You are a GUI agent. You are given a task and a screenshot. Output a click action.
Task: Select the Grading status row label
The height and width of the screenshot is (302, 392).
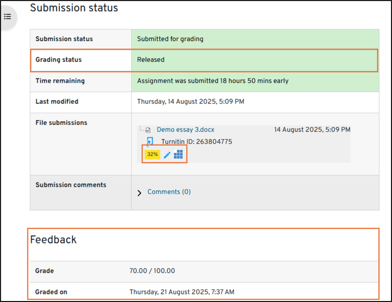click(x=58, y=60)
